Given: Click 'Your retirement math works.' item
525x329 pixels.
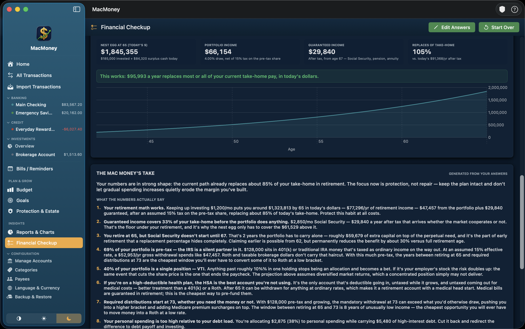Looking at the screenshot, I should [134, 208].
